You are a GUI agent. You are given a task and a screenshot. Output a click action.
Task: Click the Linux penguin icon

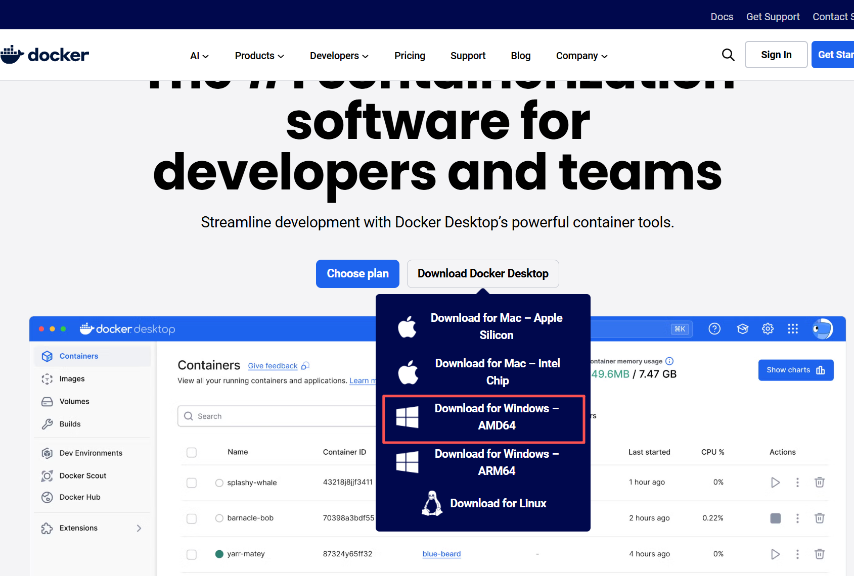click(x=432, y=503)
